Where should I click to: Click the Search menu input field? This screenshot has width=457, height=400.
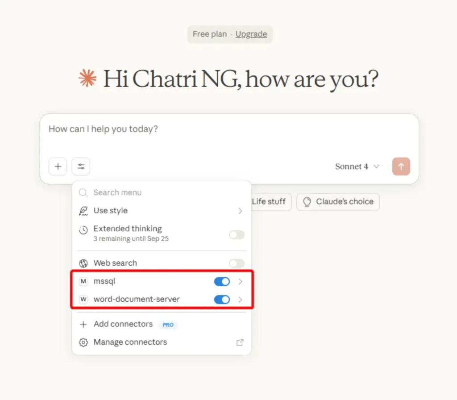click(161, 193)
